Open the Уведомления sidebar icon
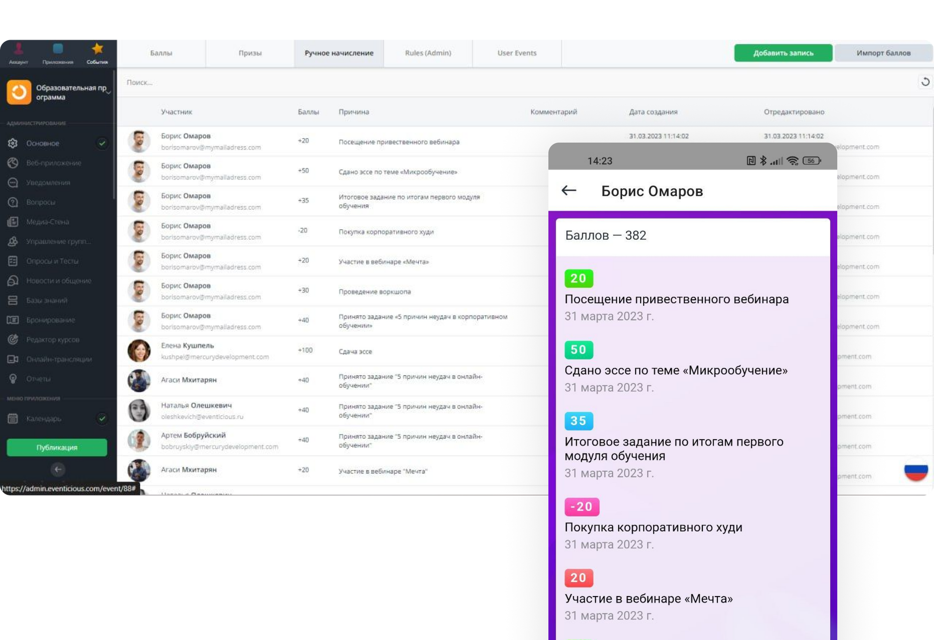Screen dimensions: 934x640 (x=13, y=183)
